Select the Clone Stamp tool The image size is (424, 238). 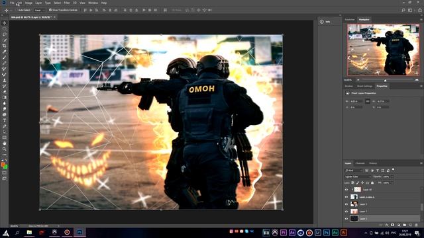[x=5, y=80]
